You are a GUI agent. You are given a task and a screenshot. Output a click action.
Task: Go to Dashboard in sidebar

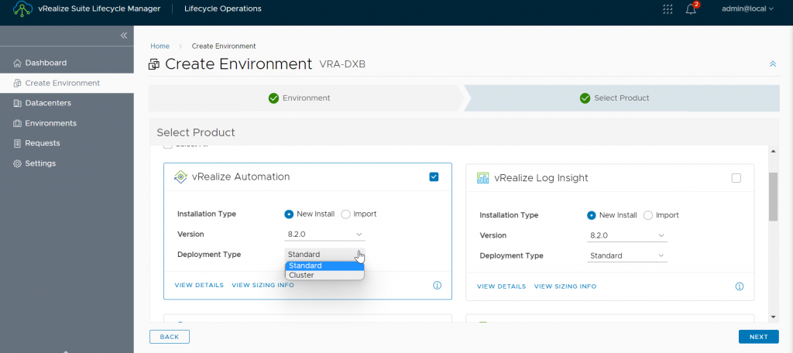coord(67,63)
